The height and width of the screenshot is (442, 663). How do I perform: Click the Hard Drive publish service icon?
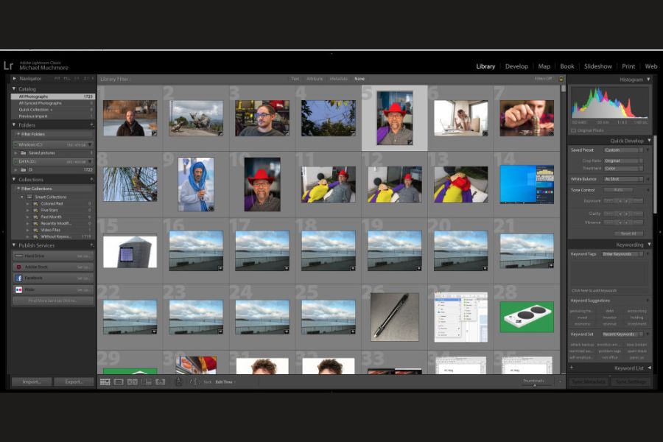tap(18, 255)
